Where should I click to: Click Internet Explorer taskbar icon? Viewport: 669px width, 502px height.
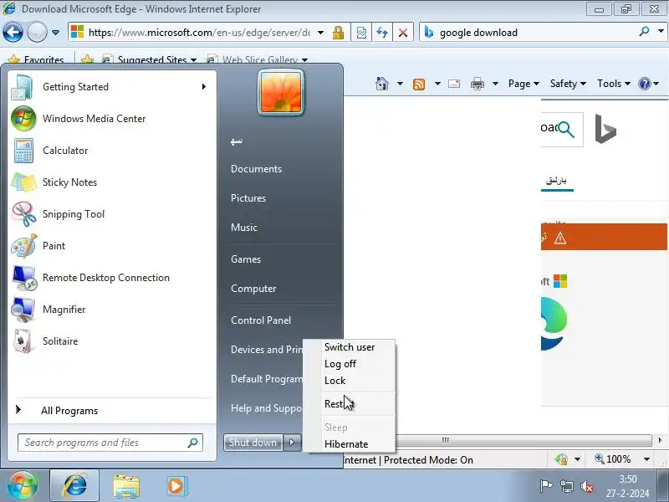tap(74, 486)
